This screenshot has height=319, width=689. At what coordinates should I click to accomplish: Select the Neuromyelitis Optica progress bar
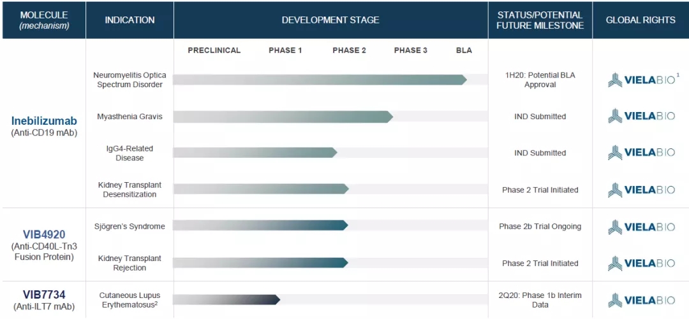pos(319,80)
